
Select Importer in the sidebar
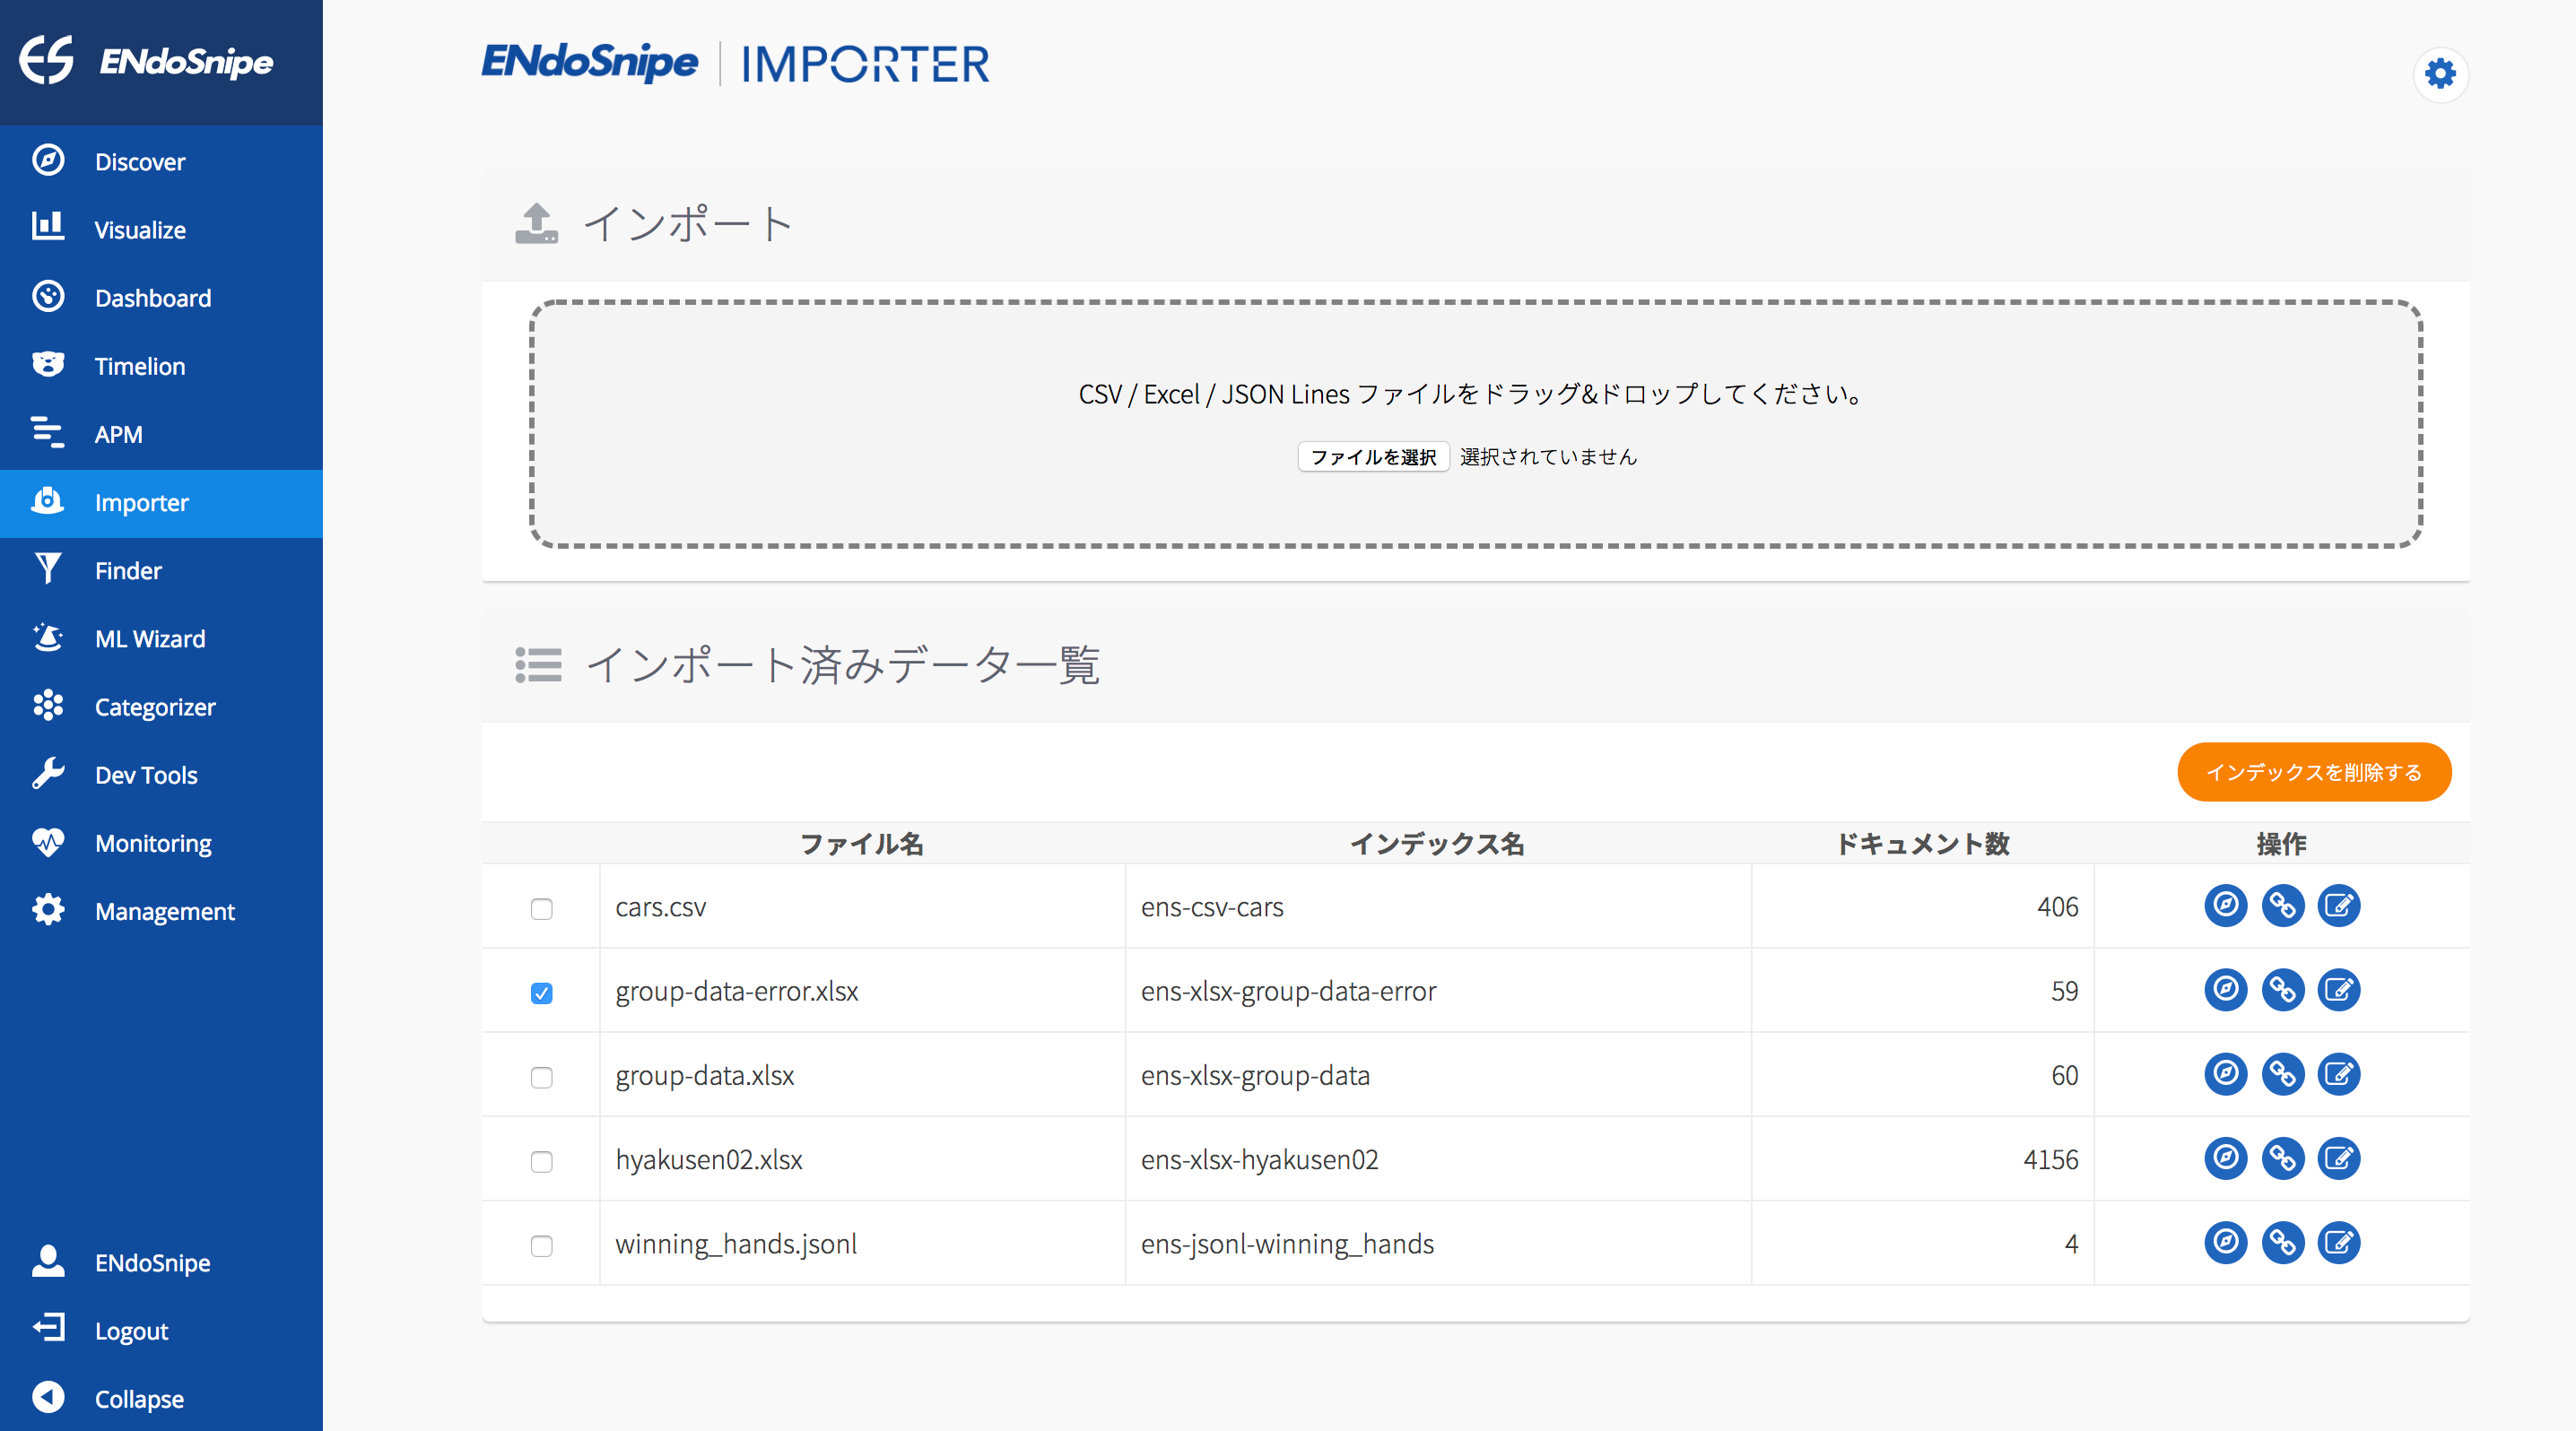tap(161, 503)
